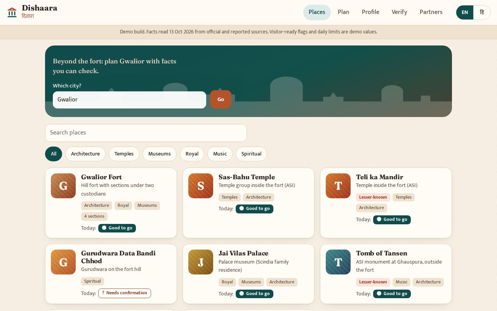Open the Jai Vilas Palace tile icon

click(x=201, y=262)
